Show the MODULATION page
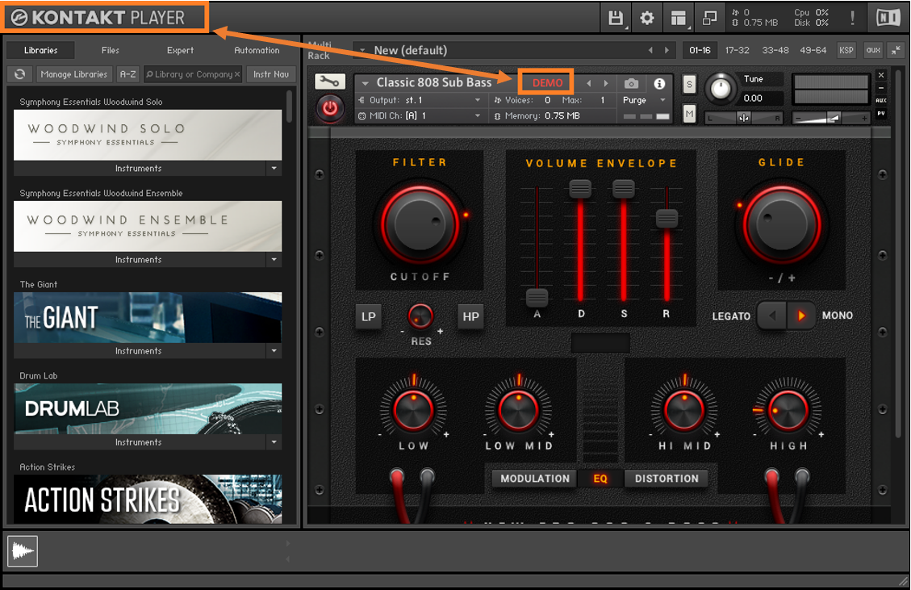911x590 pixels. [x=534, y=479]
